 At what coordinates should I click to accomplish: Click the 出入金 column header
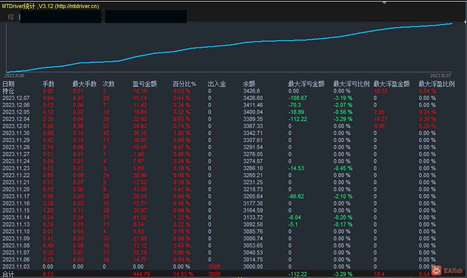(217, 84)
